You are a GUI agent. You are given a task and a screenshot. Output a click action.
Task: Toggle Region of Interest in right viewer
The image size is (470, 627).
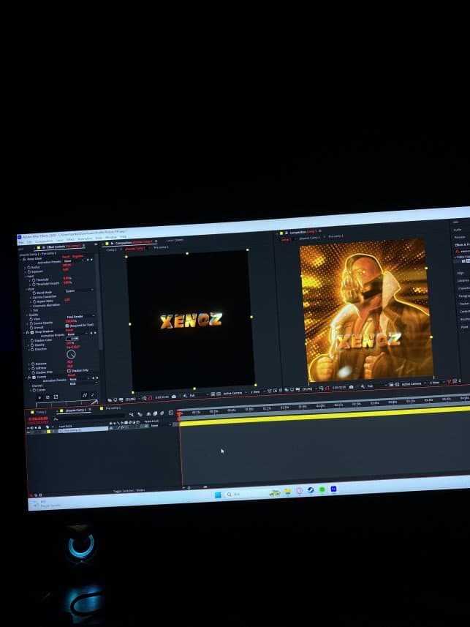pyautogui.click(x=391, y=385)
